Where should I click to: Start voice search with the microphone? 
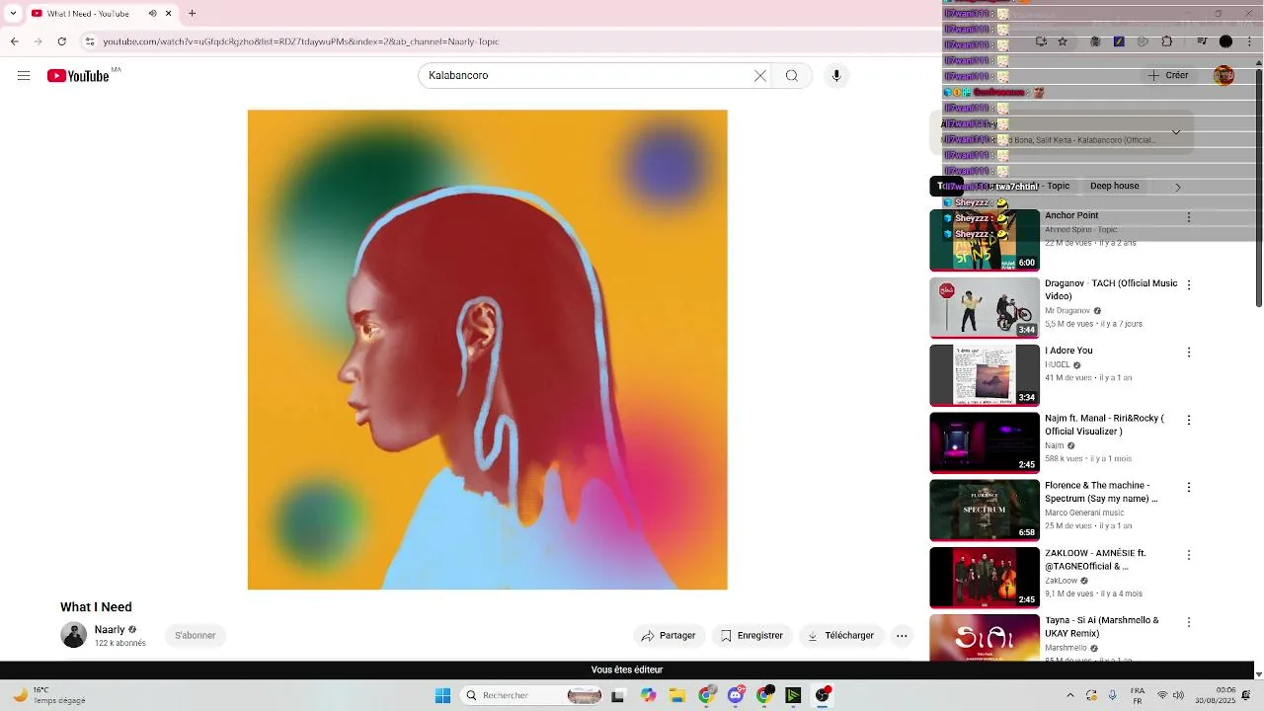836,76
